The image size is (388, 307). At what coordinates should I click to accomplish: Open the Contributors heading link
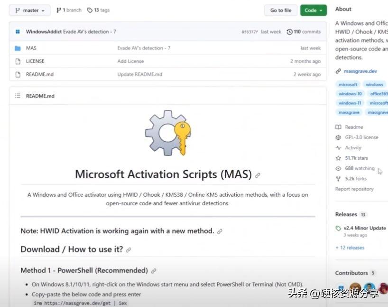pos(351,273)
